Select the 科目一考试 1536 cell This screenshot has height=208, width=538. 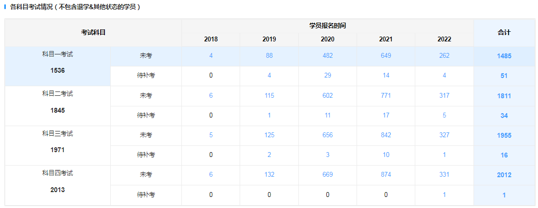[x=58, y=66]
